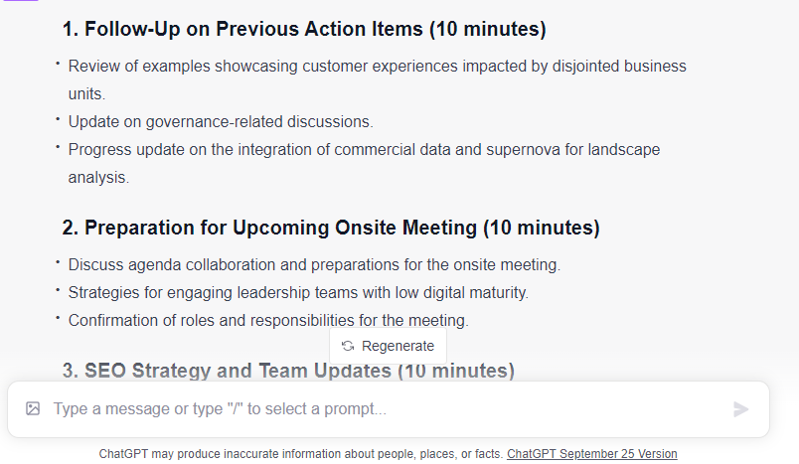Click the Regenerate button label
This screenshot has height=464, width=799.
pyautogui.click(x=398, y=346)
